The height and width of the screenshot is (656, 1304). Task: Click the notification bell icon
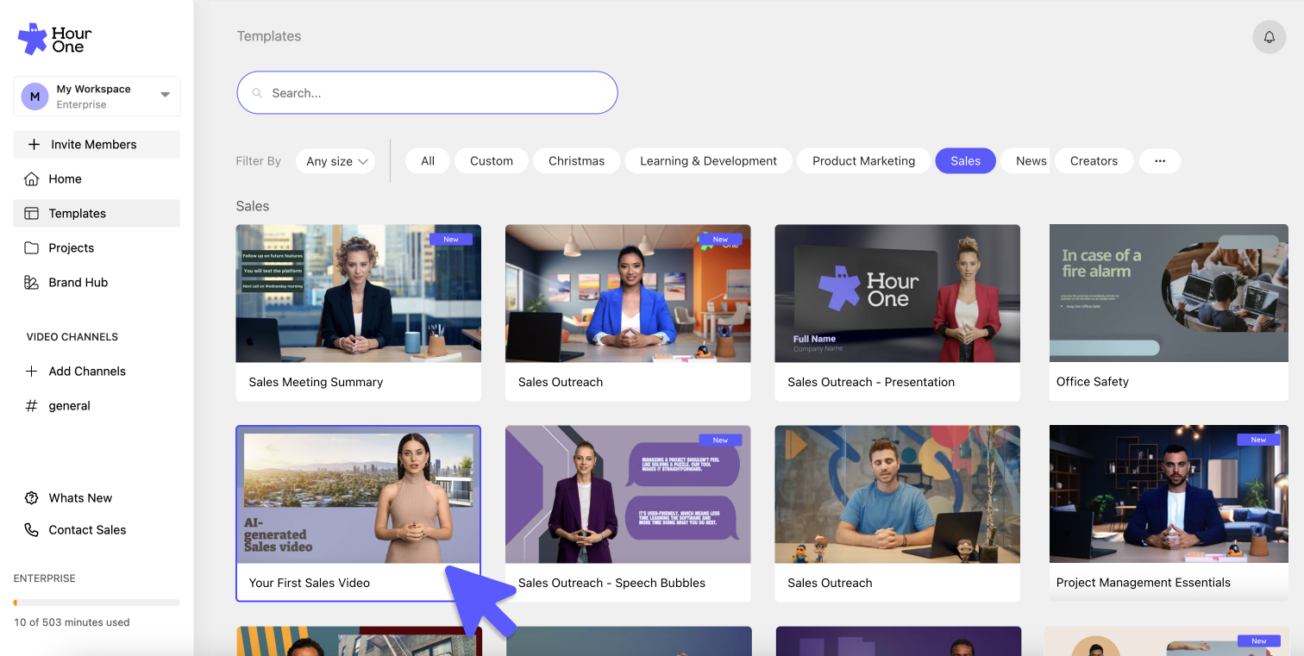point(1269,37)
